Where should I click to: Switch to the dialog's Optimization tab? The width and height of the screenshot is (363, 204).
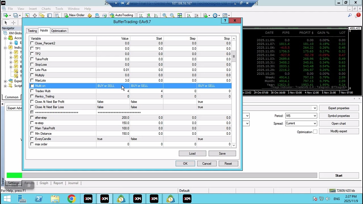click(x=59, y=31)
